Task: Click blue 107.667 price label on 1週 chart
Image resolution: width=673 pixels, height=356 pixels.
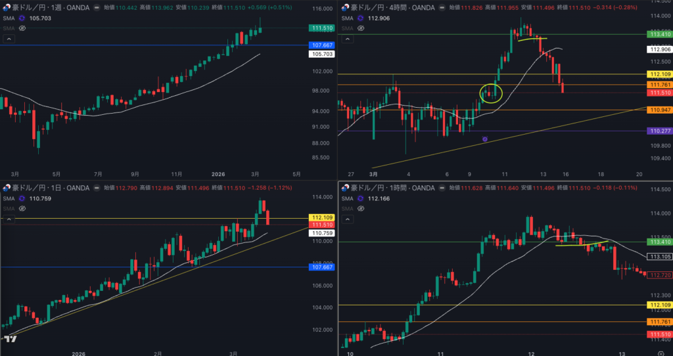Action: pyautogui.click(x=321, y=45)
